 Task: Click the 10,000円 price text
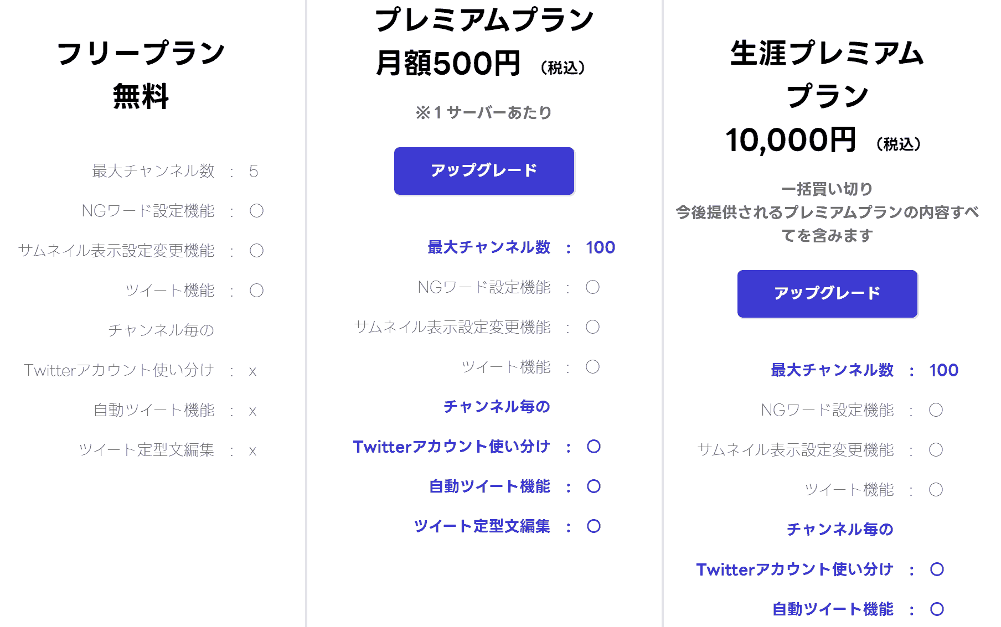[x=791, y=140]
